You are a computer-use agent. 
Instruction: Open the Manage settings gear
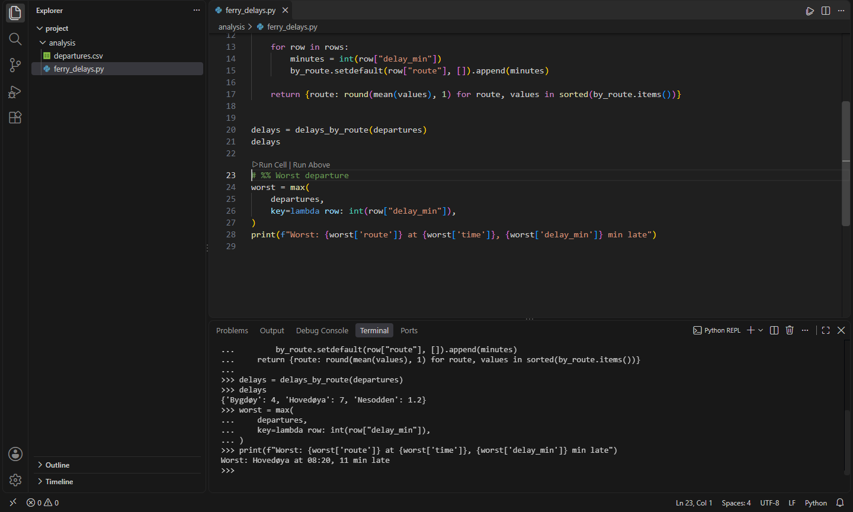15,480
